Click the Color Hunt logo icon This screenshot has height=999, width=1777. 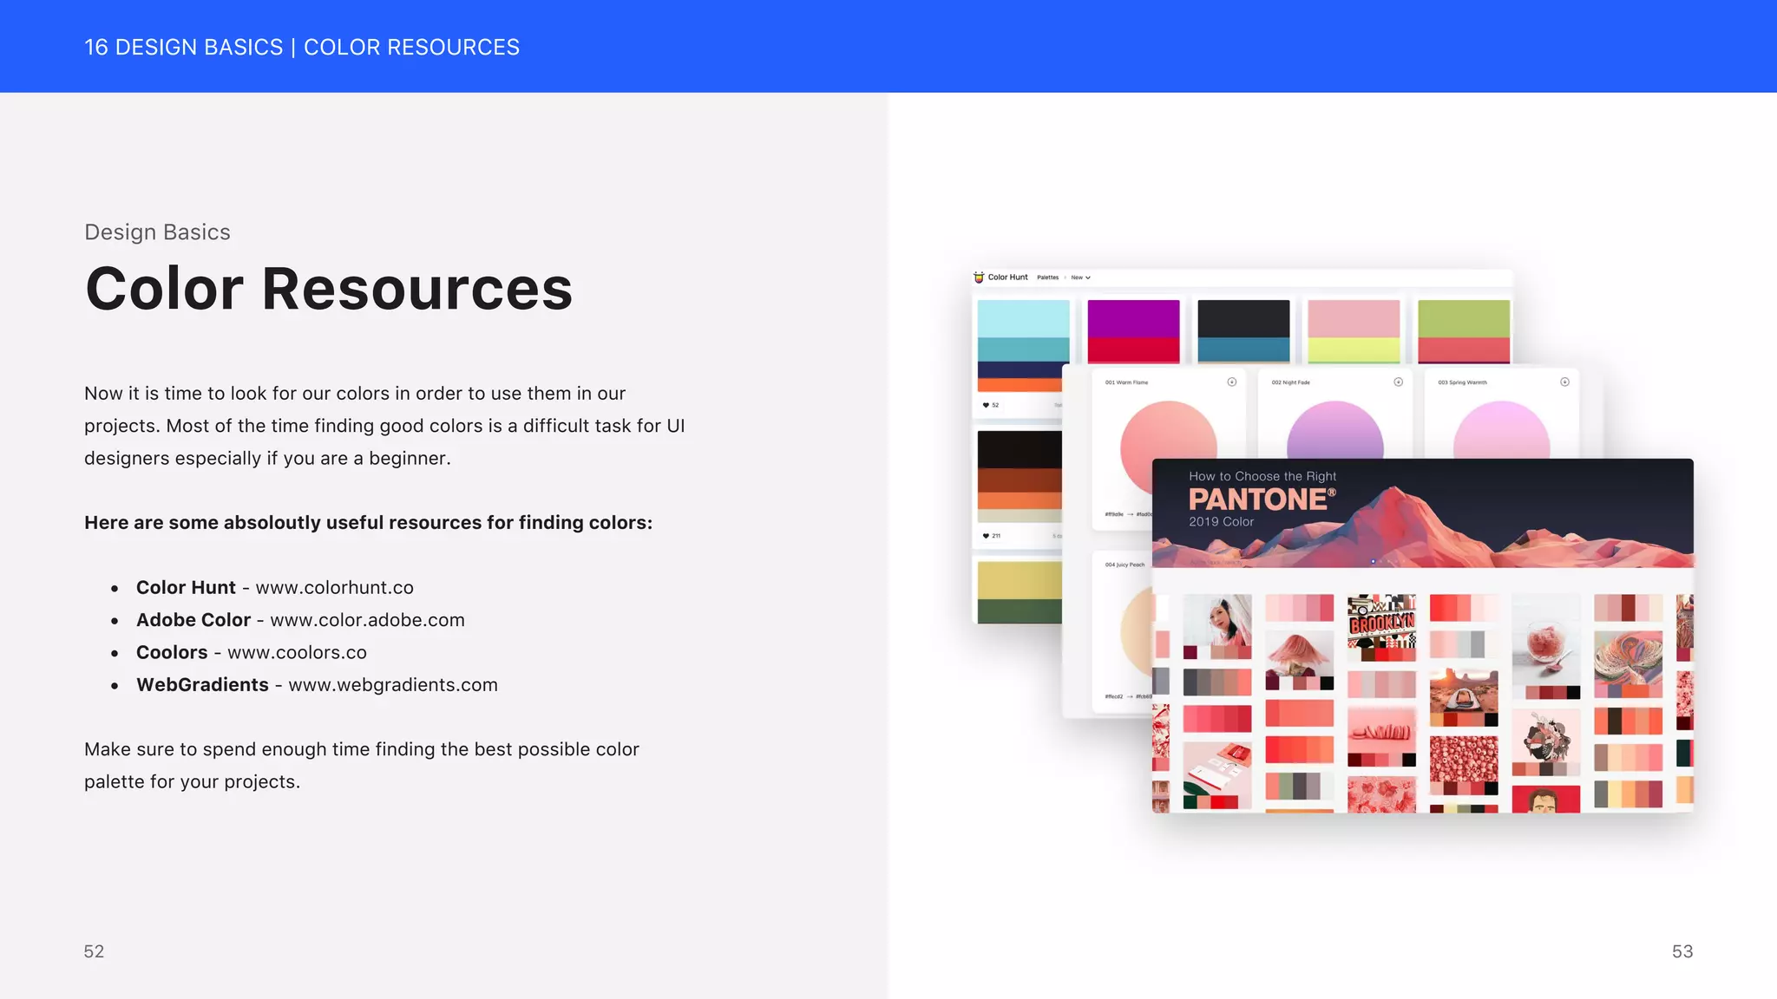979,277
